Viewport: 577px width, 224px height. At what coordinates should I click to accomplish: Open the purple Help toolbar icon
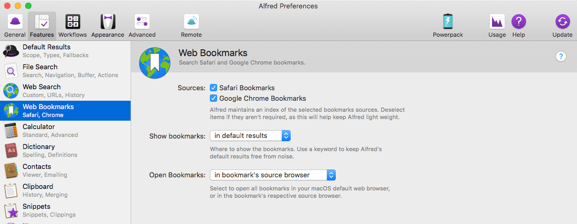(518, 22)
